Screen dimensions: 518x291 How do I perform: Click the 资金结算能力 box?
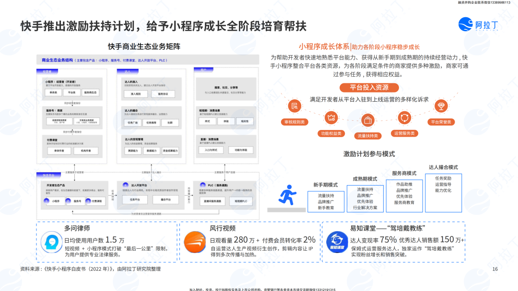pyautogui.click(x=170, y=151)
